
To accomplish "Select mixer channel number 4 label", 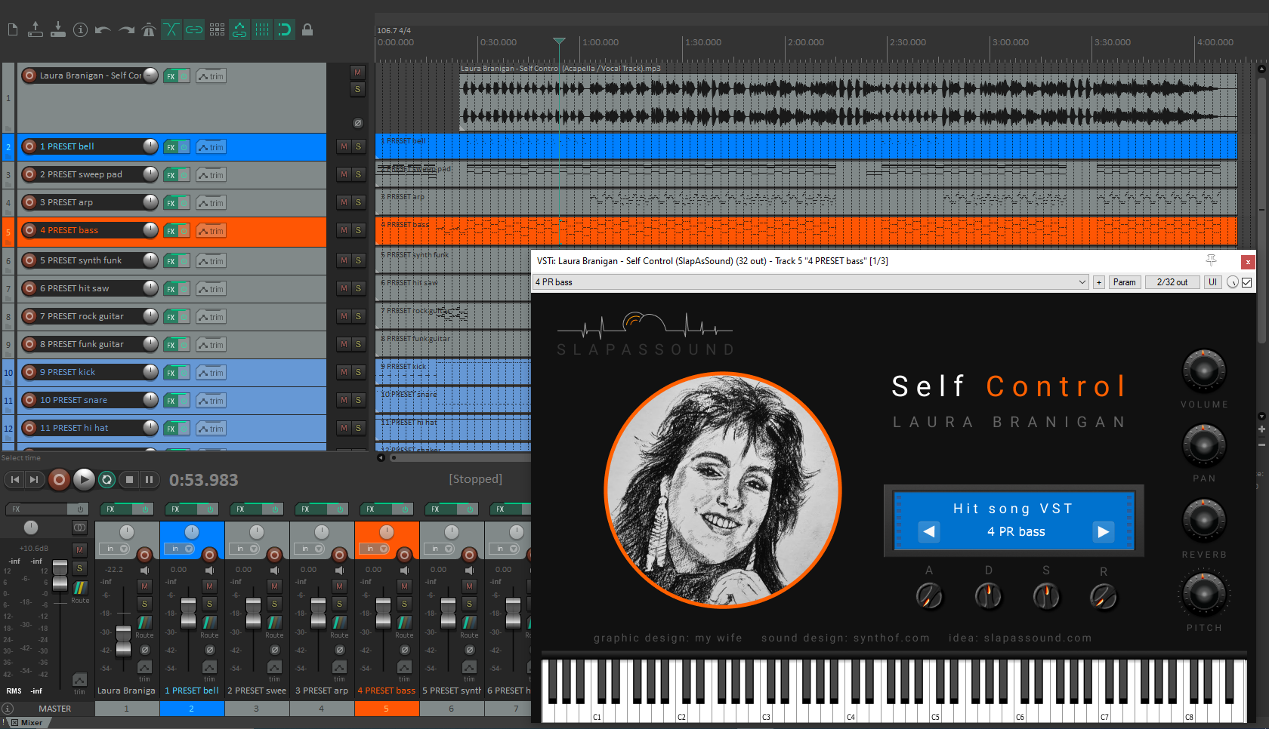I will click(322, 709).
